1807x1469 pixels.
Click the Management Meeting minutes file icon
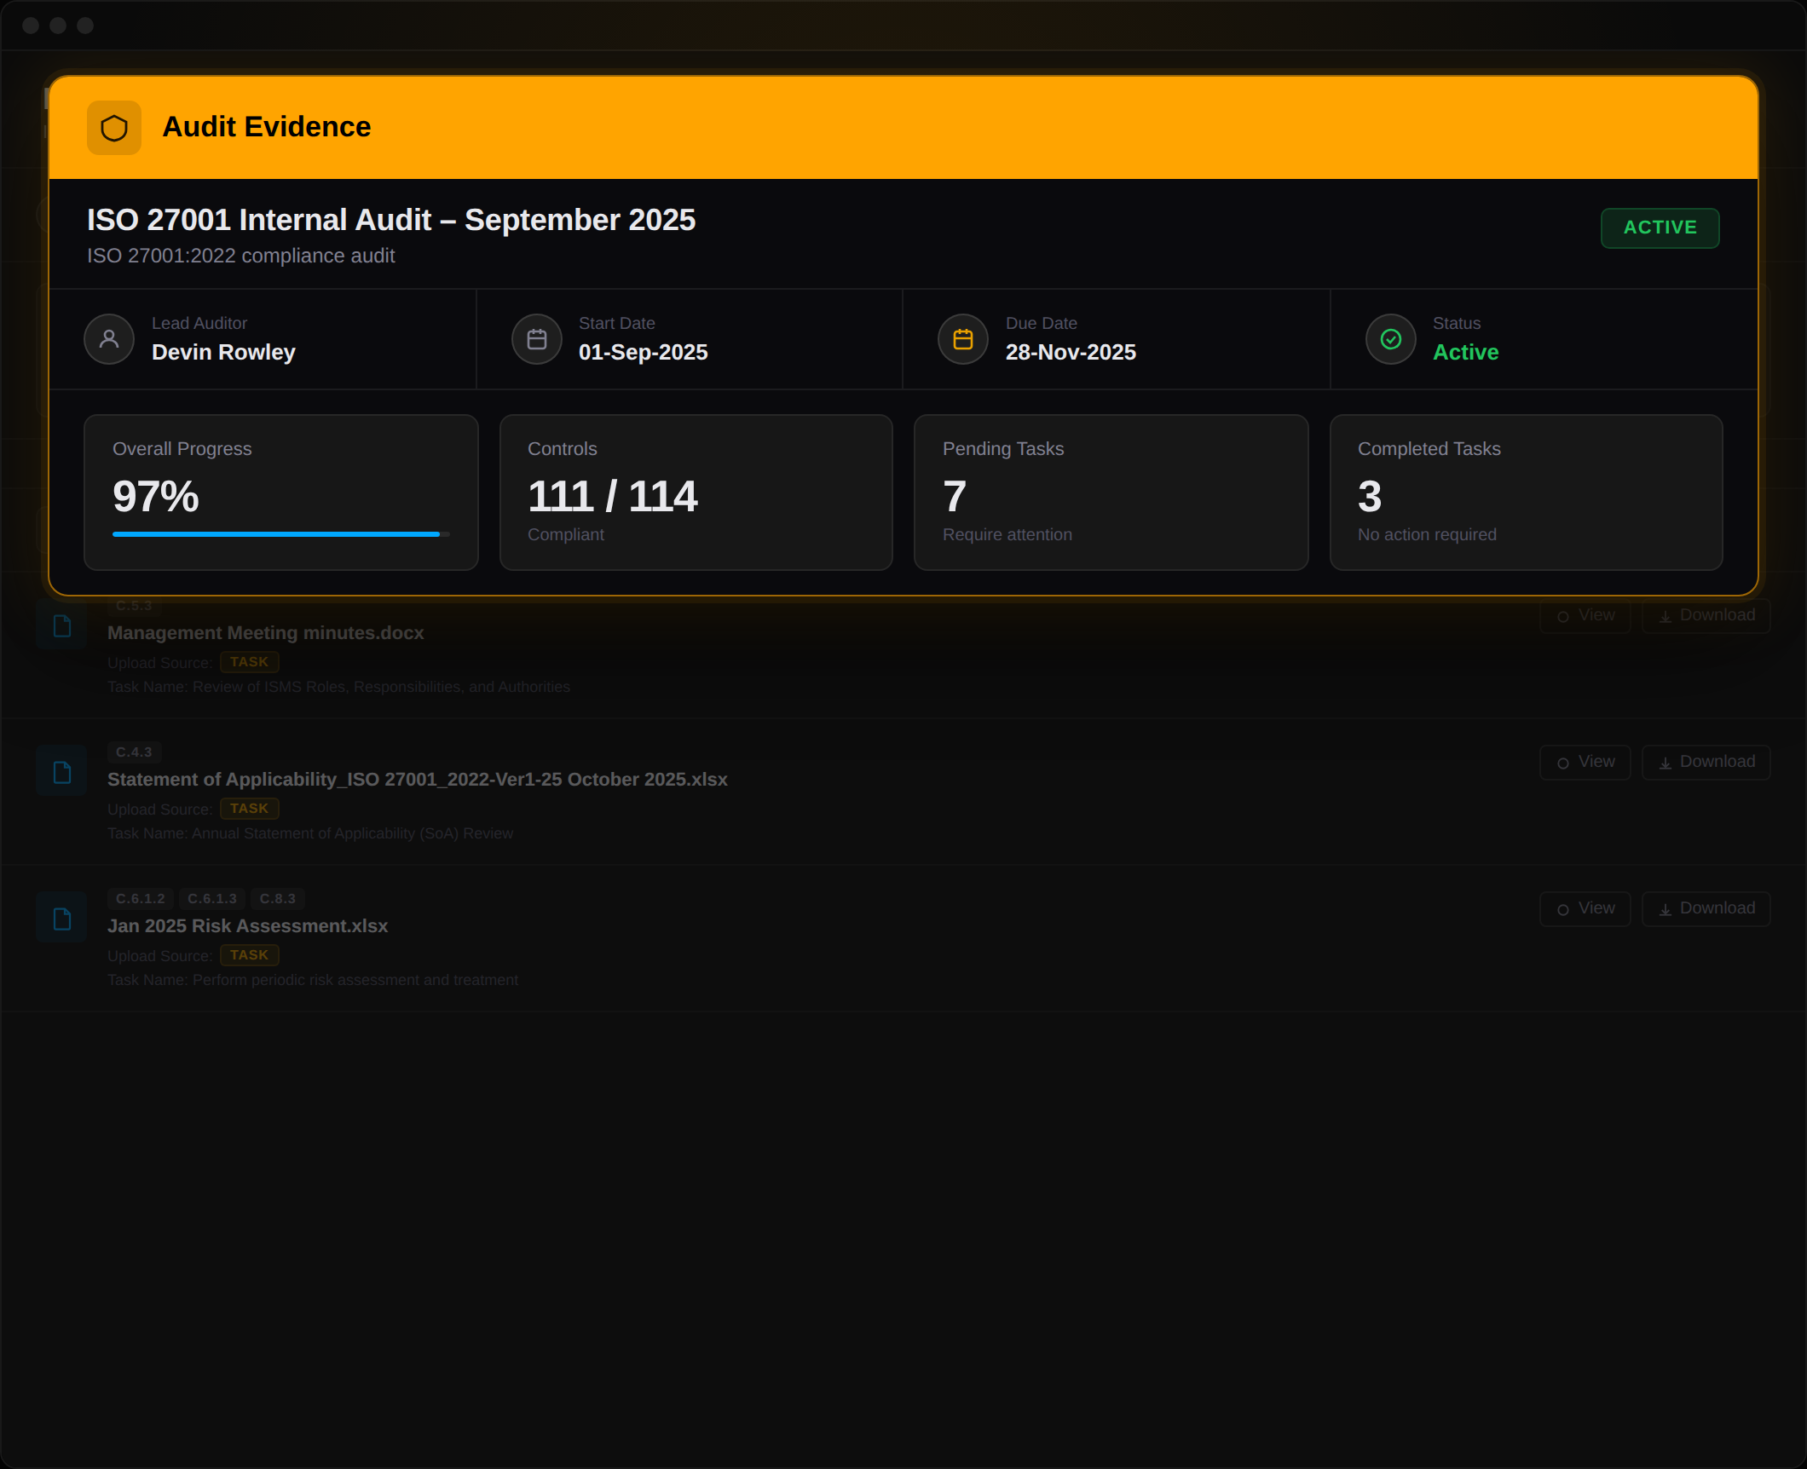62,626
